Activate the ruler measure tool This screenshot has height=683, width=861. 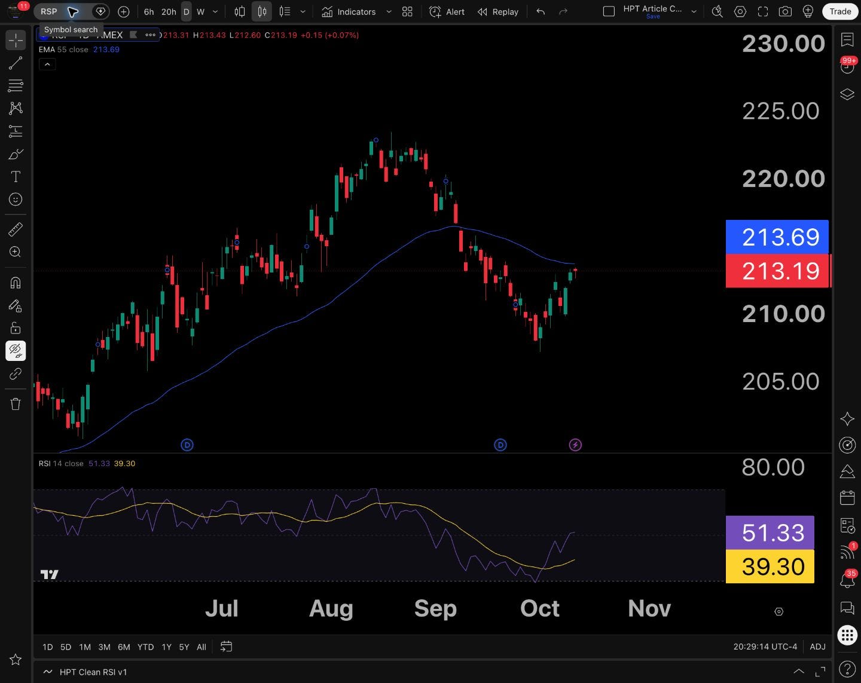click(x=16, y=229)
